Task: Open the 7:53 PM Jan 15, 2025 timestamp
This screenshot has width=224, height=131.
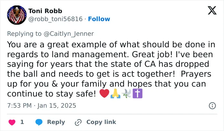Action: coord(42,106)
